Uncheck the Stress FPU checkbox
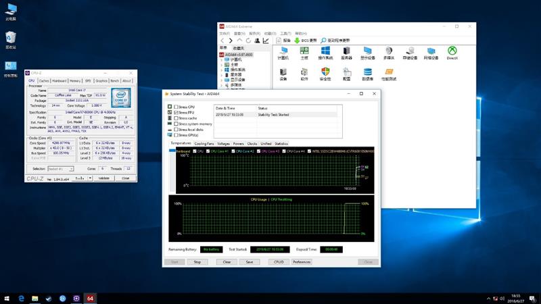 176,112
